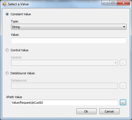Click the Cancel button
Screen dimensions: 132x120
pos(109,111)
